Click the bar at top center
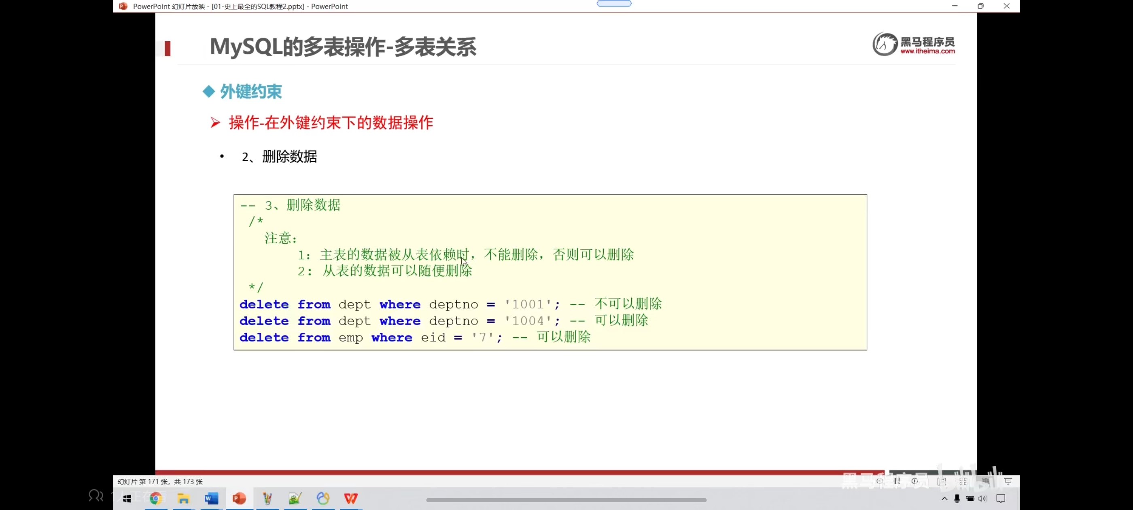 [x=613, y=4]
